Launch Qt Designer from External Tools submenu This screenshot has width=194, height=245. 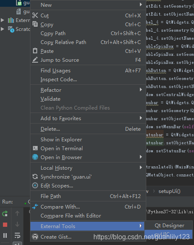click(x=168, y=226)
